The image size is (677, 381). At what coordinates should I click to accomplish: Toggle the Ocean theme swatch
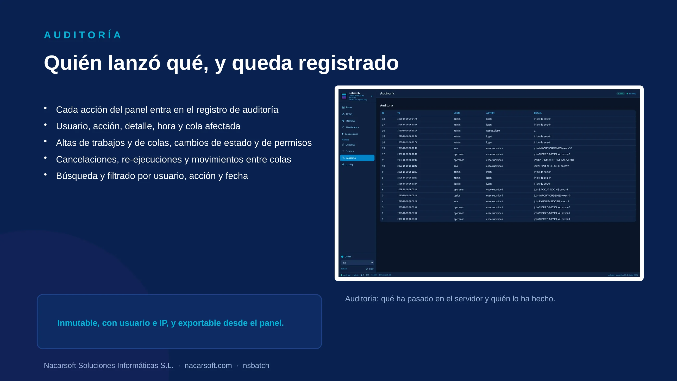click(x=342, y=257)
